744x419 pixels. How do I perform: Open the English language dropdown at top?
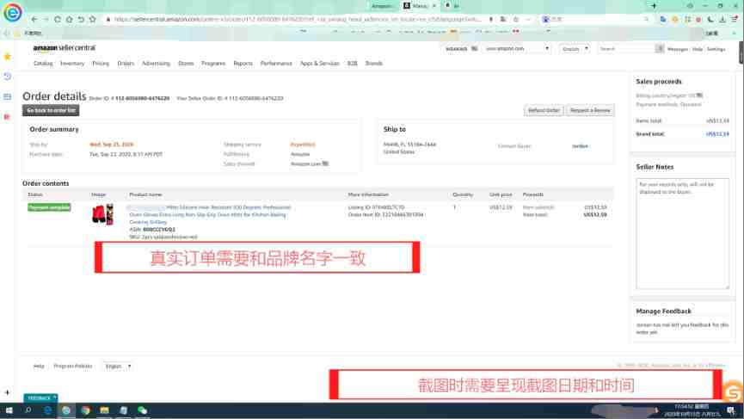[x=575, y=49]
